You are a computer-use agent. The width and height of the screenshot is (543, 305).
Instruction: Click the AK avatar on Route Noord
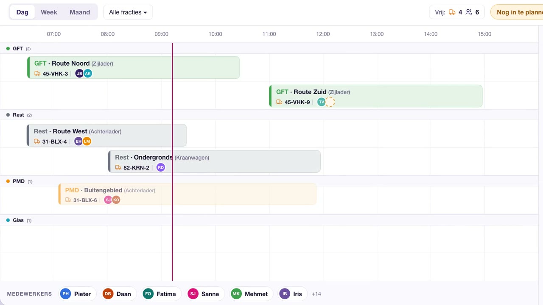point(88,74)
